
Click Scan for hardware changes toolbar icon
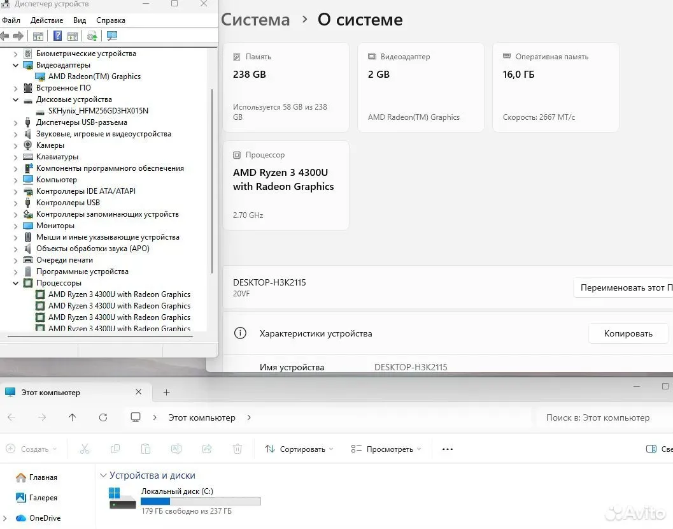[x=112, y=36]
